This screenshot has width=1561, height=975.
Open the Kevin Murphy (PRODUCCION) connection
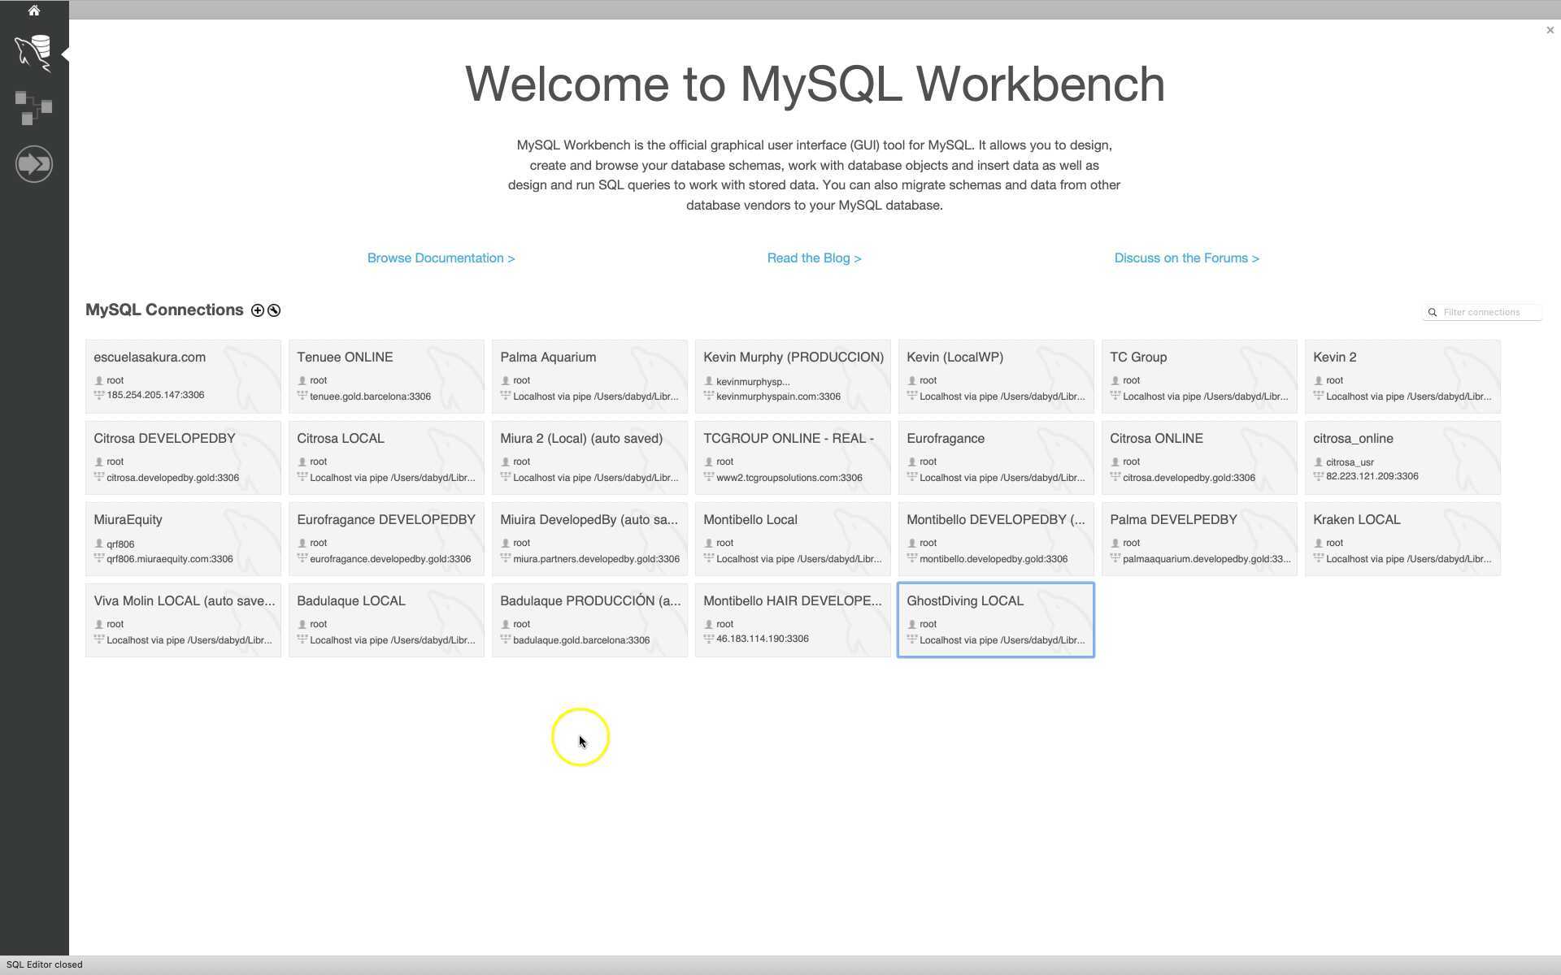click(x=793, y=376)
